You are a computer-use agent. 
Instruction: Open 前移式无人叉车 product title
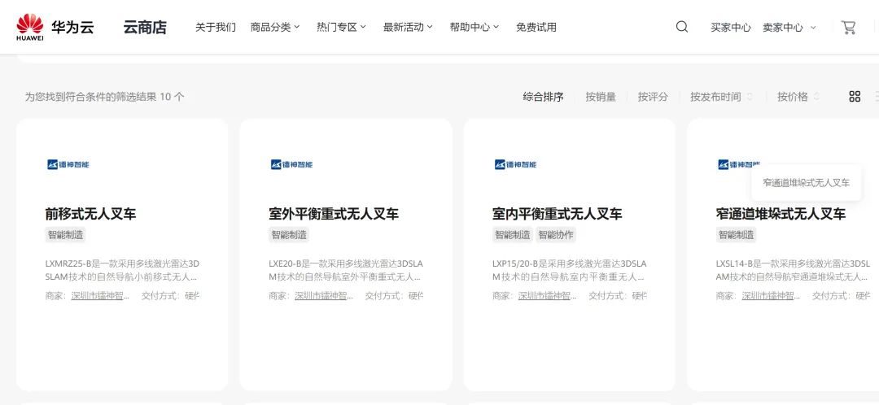click(x=90, y=214)
